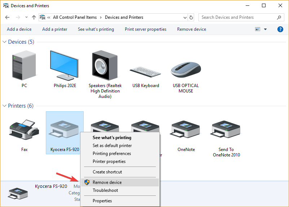Go up one folder level arrow
Image resolution: width=289 pixels, height=207 pixels.
click(x=34, y=17)
